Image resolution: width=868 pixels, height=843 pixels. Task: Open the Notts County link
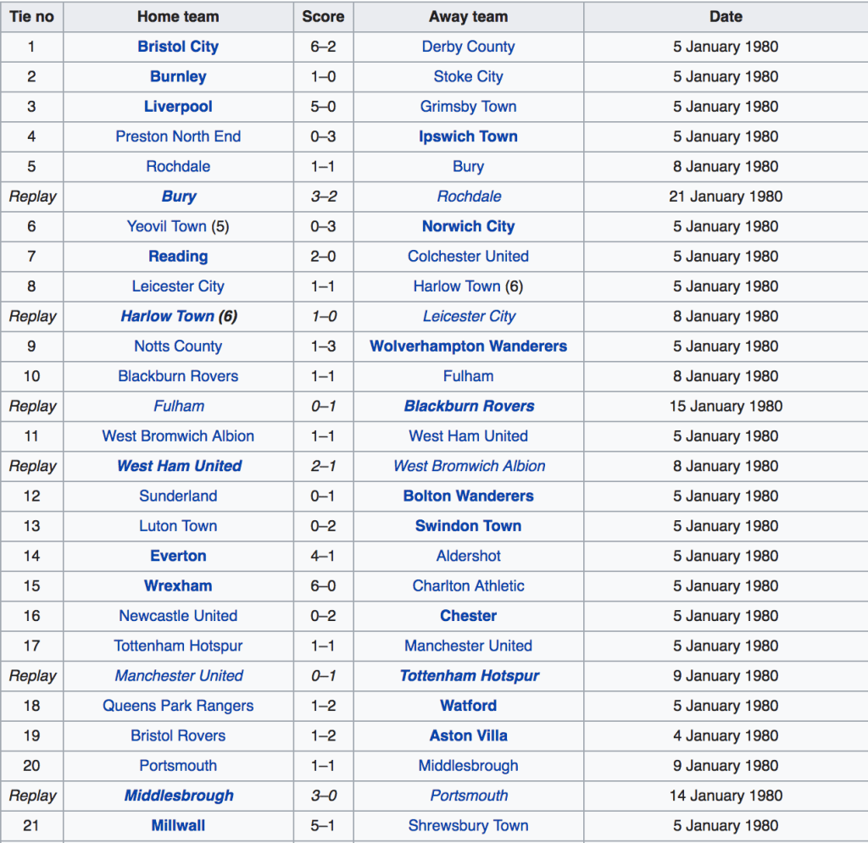click(x=178, y=346)
